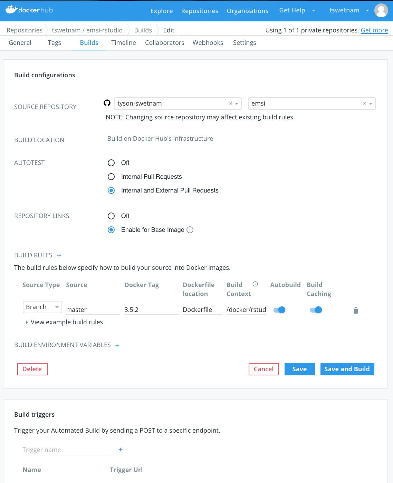Toggle Autobuild switch for master rule
The height and width of the screenshot is (483, 393).
tap(279, 310)
